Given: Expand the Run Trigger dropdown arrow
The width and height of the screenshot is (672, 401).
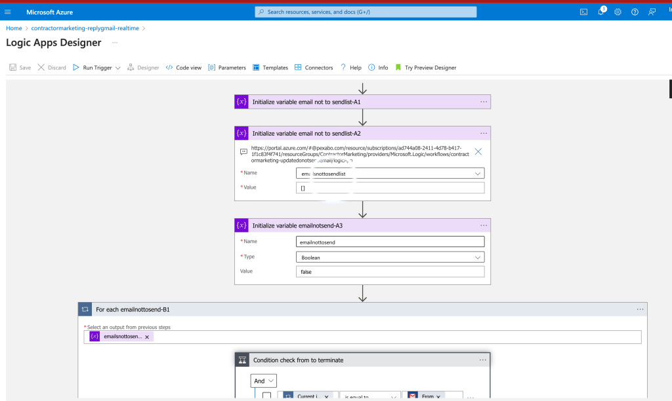Looking at the screenshot, I should click(x=118, y=67).
